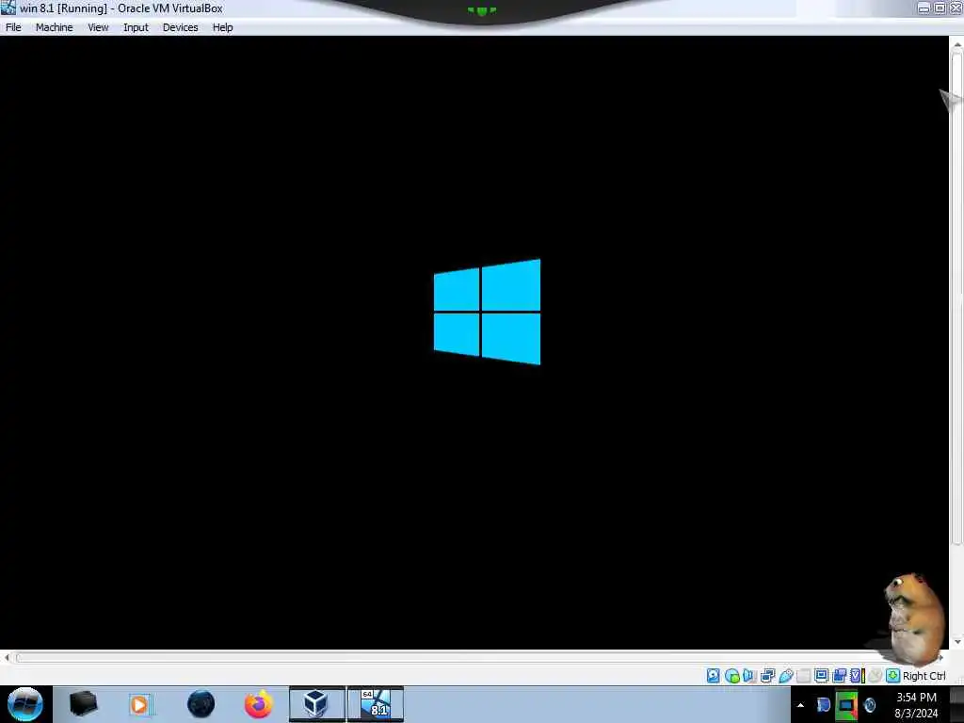Click the Windows logo in the VM screen
The height and width of the screenshot is (723, 964).
coord(487,312)
